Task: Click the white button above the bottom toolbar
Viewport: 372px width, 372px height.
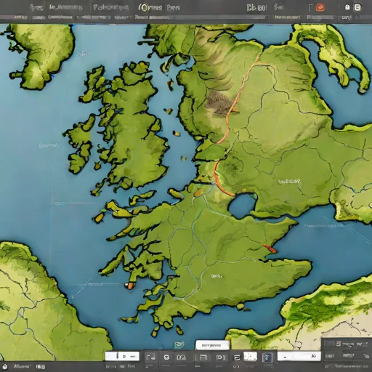Action: (212, 345)
